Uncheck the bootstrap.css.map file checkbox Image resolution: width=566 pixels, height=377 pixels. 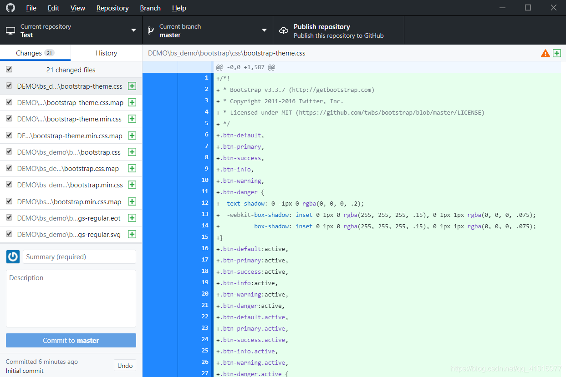tap(9, 168)
